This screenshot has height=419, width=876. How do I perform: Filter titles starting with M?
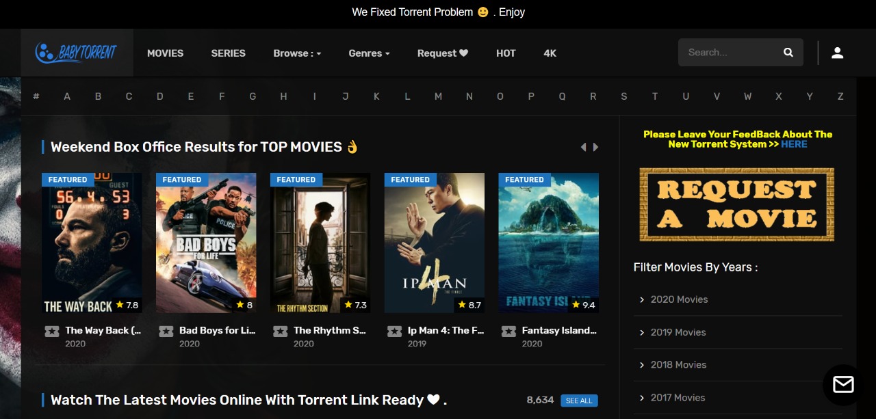(438, 96)
